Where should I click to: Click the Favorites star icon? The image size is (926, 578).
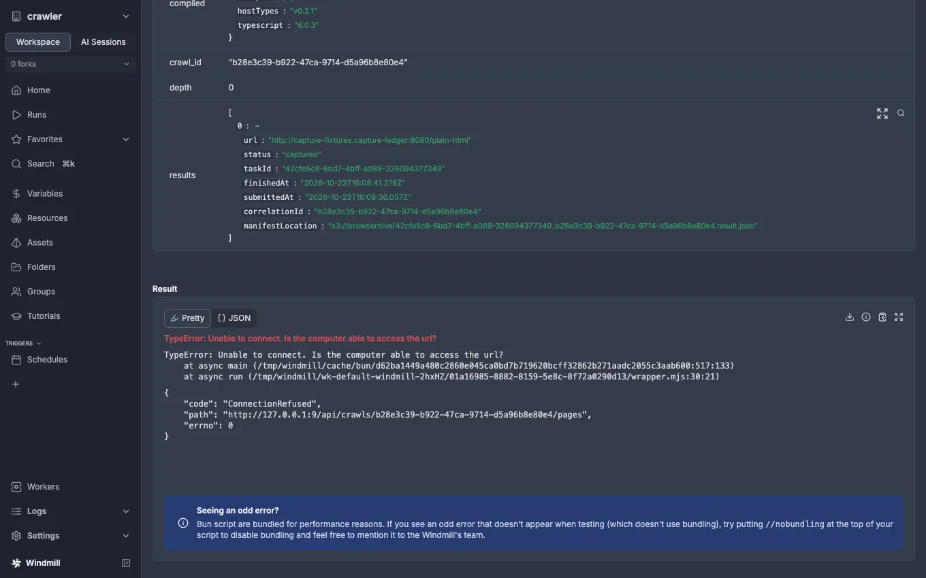17,139
